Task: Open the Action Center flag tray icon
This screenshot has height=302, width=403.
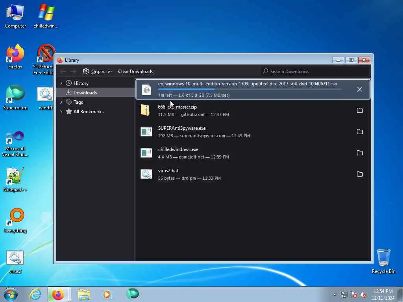Action: [x=354, y=295]
